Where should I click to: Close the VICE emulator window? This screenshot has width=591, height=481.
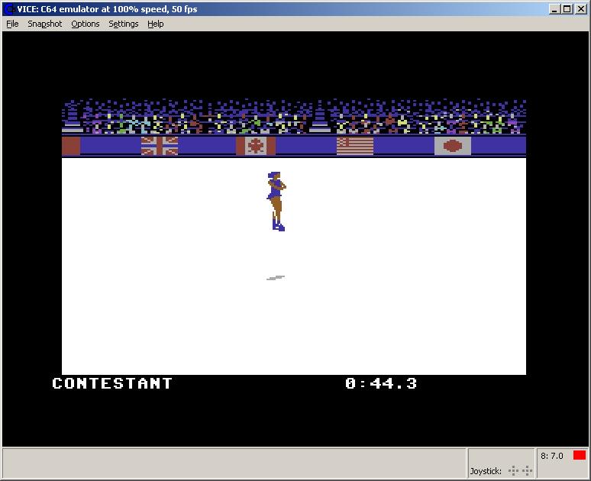[581, 9]
